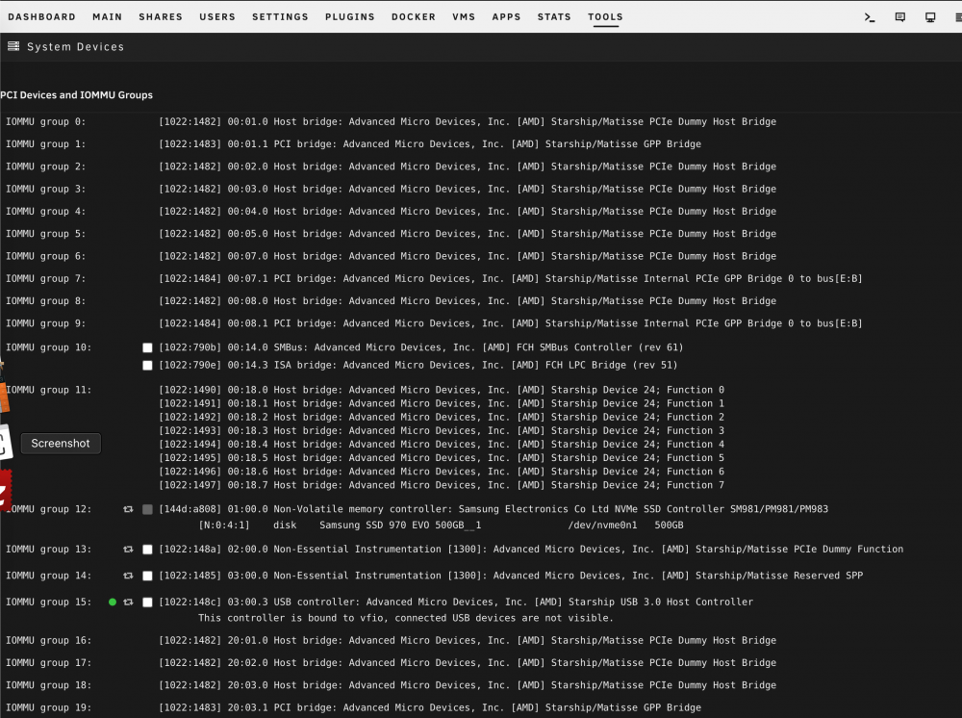Open the Settings tab
The height and width of the screenshot is (718, 962).
pyautogui.click(x=280, y=17)
